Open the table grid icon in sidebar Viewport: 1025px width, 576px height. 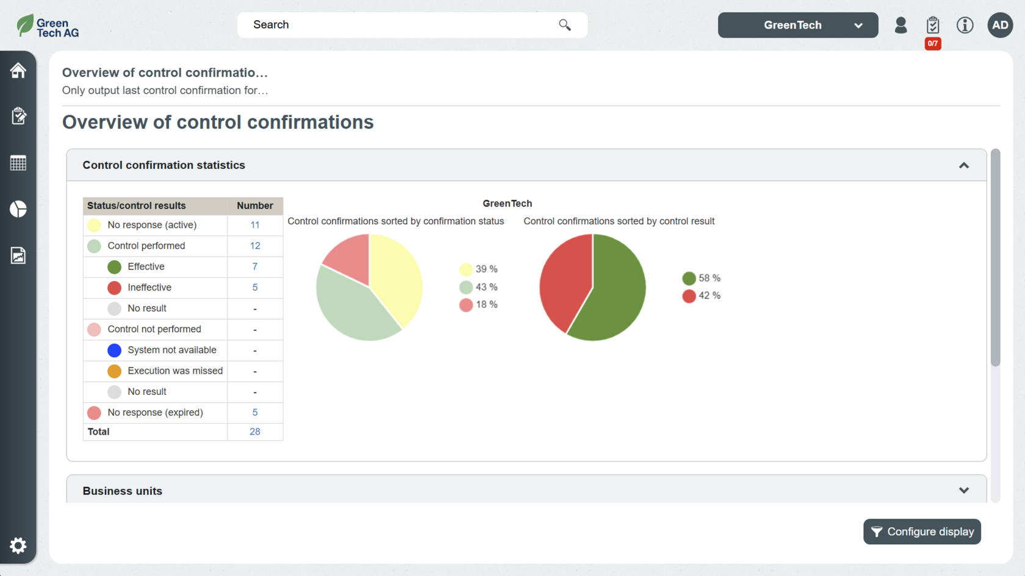18,163
